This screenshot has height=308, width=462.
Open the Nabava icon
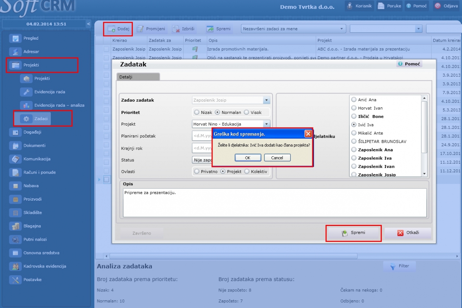click(x=15, y=186)
